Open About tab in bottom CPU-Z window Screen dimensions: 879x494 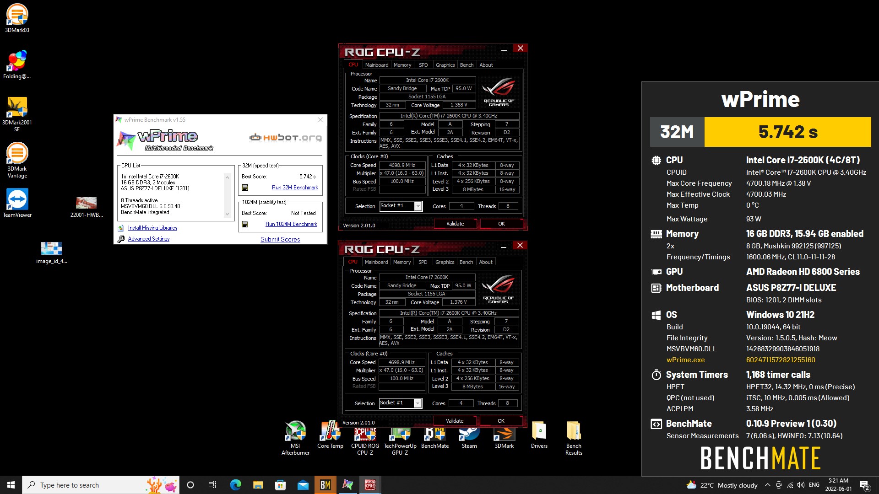pos(486,262)
